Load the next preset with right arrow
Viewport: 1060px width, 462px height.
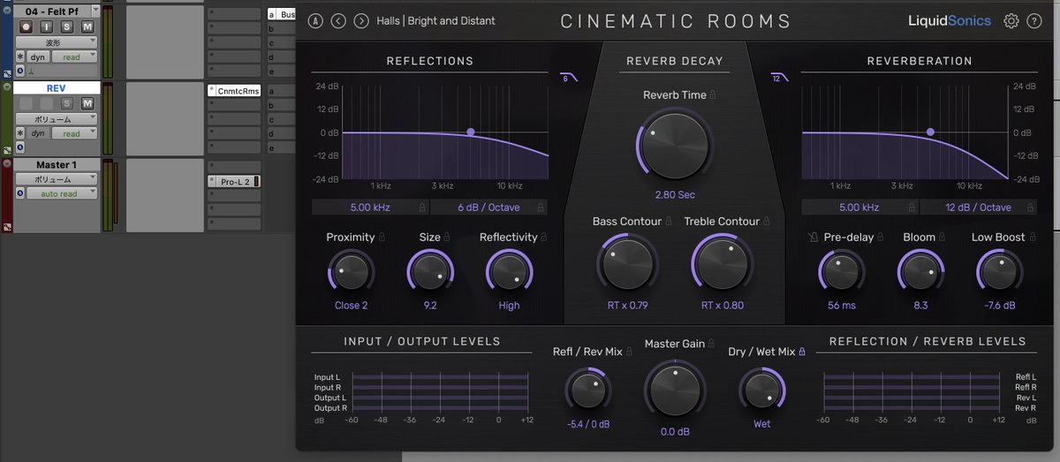(361, 20)
